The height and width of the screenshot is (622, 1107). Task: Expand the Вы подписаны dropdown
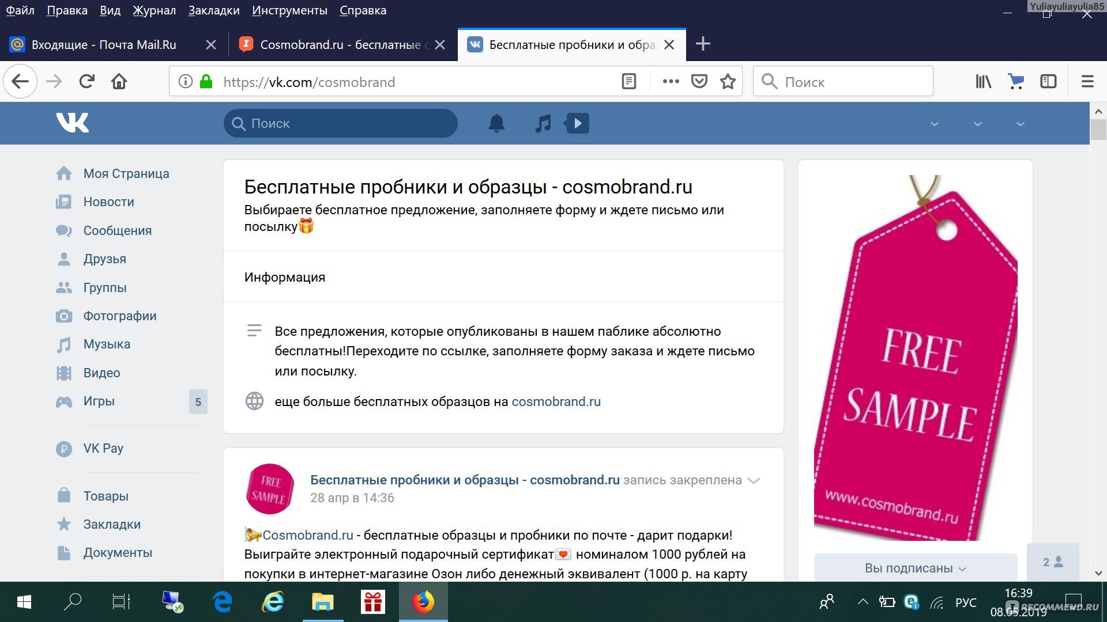916,568
